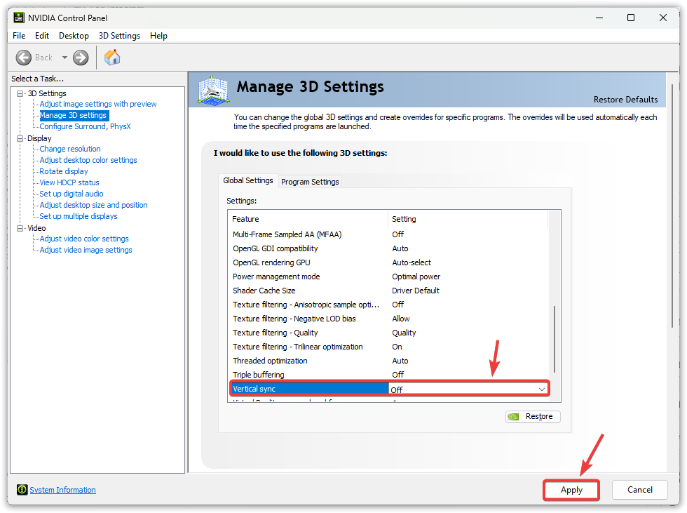
Task: Click the Restore Defaults link
Action: pyautogui.click(x=625, y=100)
